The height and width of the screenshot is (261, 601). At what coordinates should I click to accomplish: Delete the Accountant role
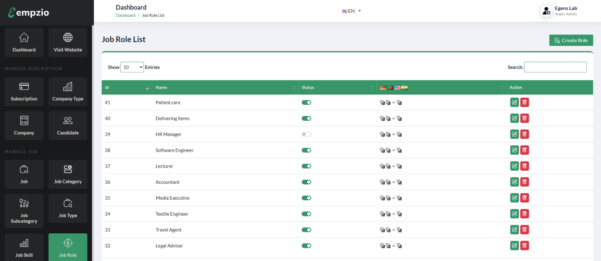pyautogui.click(x=525, y=182)
